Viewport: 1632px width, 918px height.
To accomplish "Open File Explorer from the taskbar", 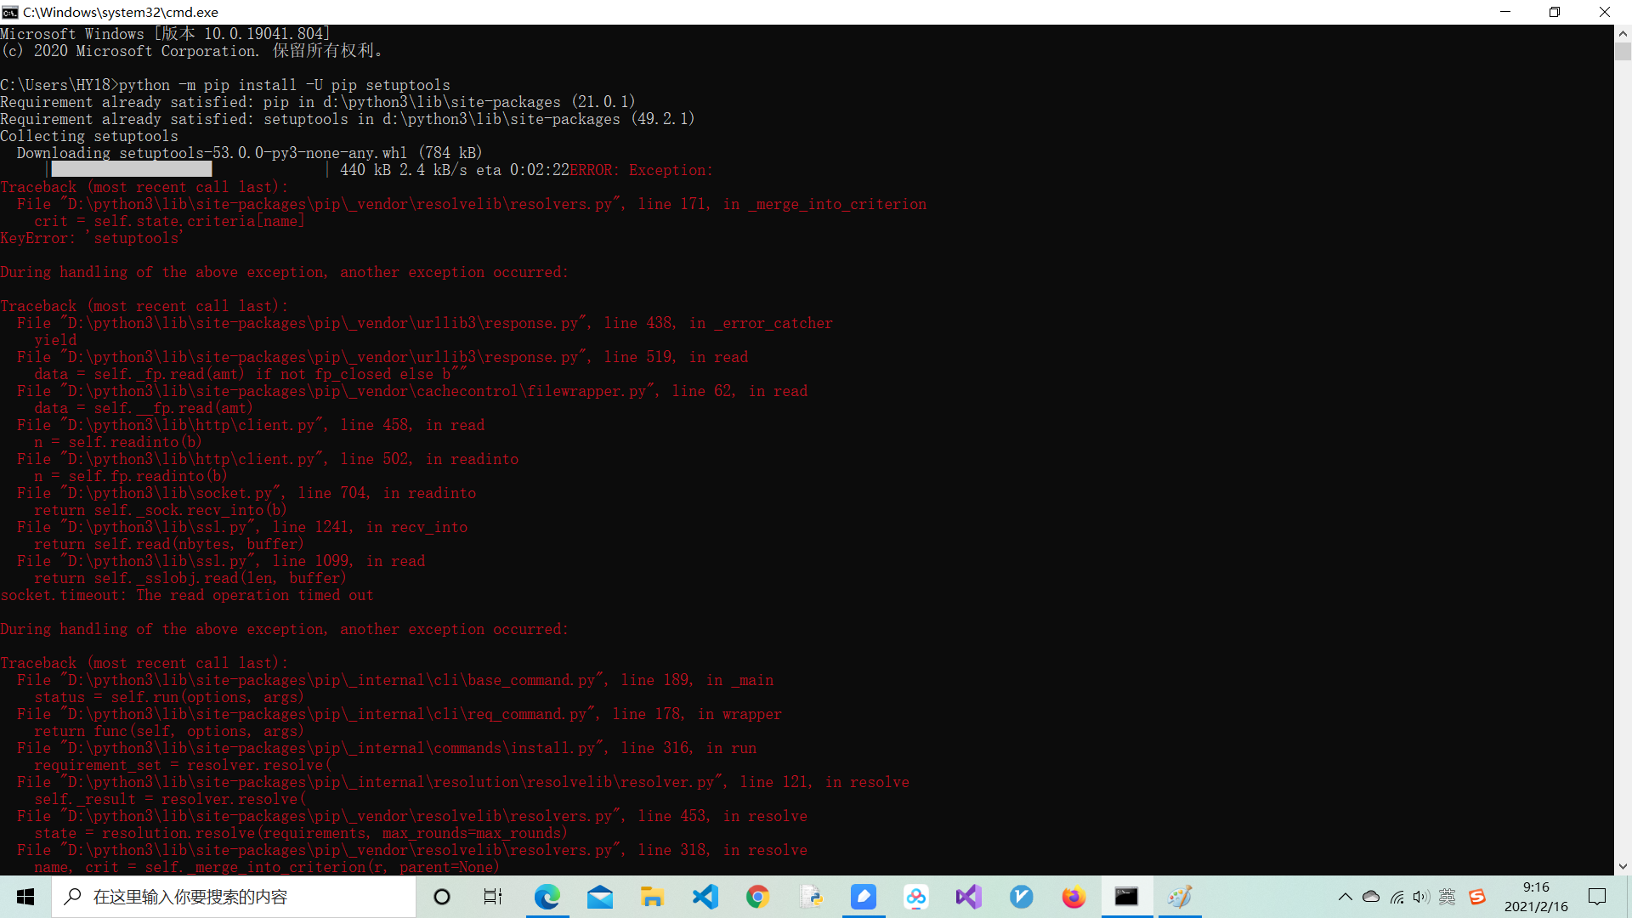I will point(652,897).
